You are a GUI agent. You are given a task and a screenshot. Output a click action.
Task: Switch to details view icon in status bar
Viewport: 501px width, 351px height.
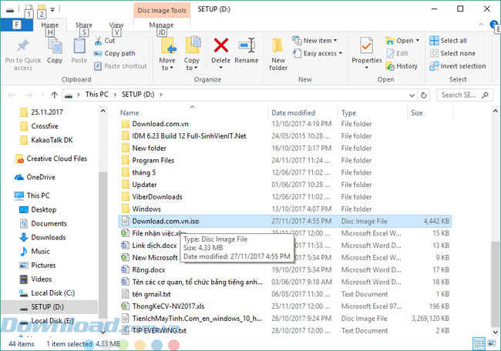[479, 343]
